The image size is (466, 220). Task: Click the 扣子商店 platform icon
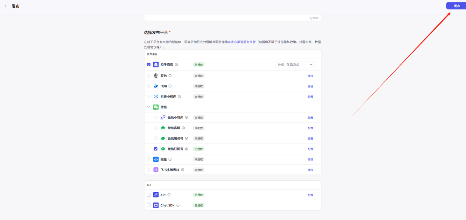[x=156, y=64]
